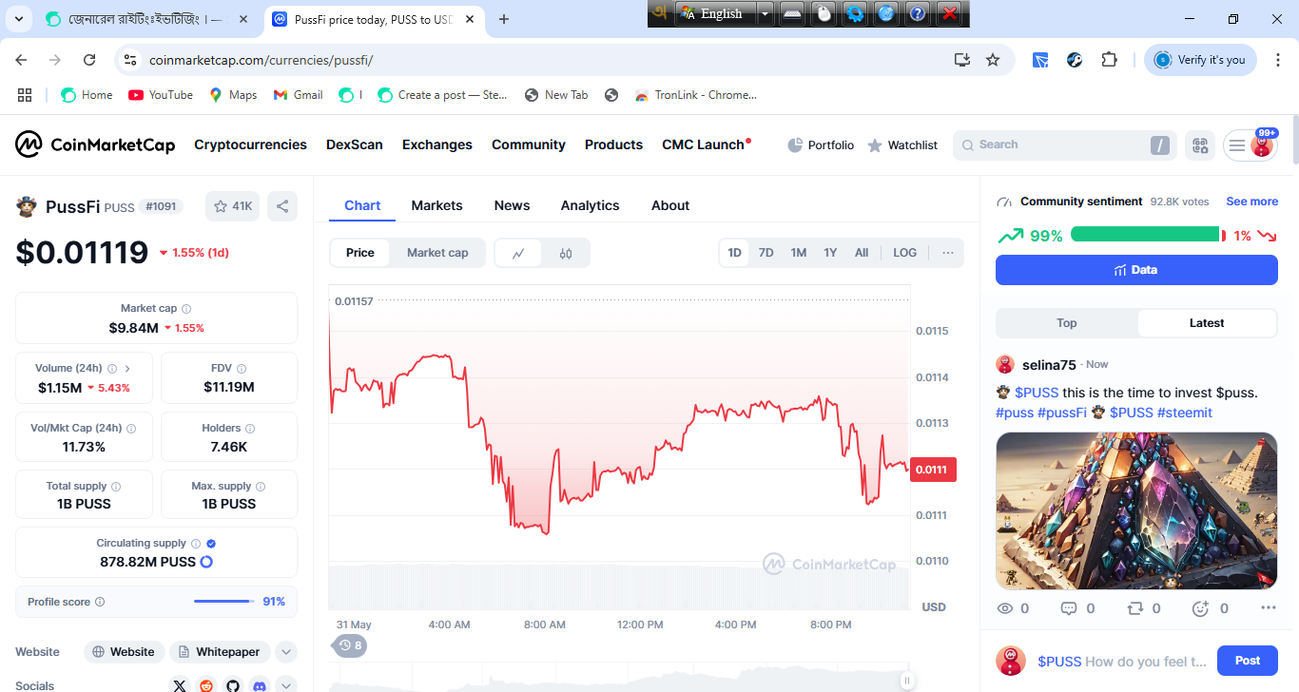This screenshot has width=1299, height=692.
Task: Open the hamburger account menu
Action: 1237,145
